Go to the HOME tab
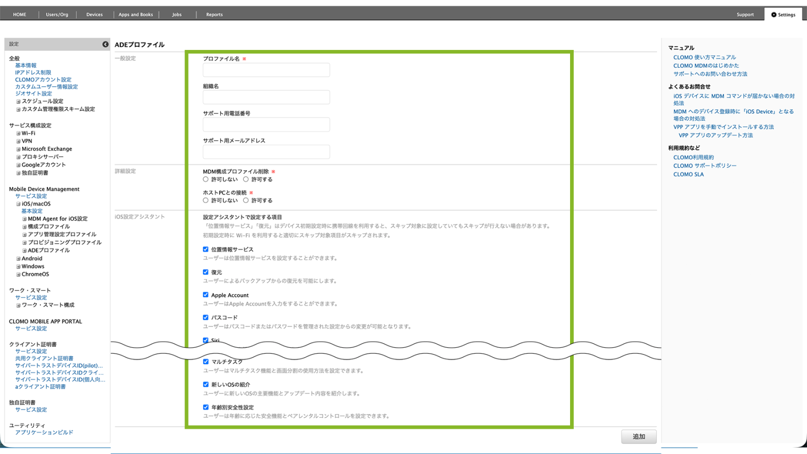 19,15
